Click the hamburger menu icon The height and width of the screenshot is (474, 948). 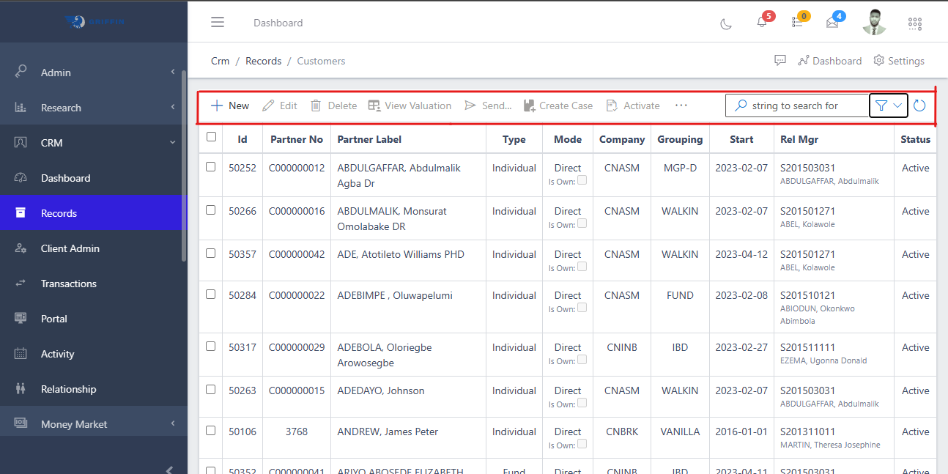click(x=218, y=22)
